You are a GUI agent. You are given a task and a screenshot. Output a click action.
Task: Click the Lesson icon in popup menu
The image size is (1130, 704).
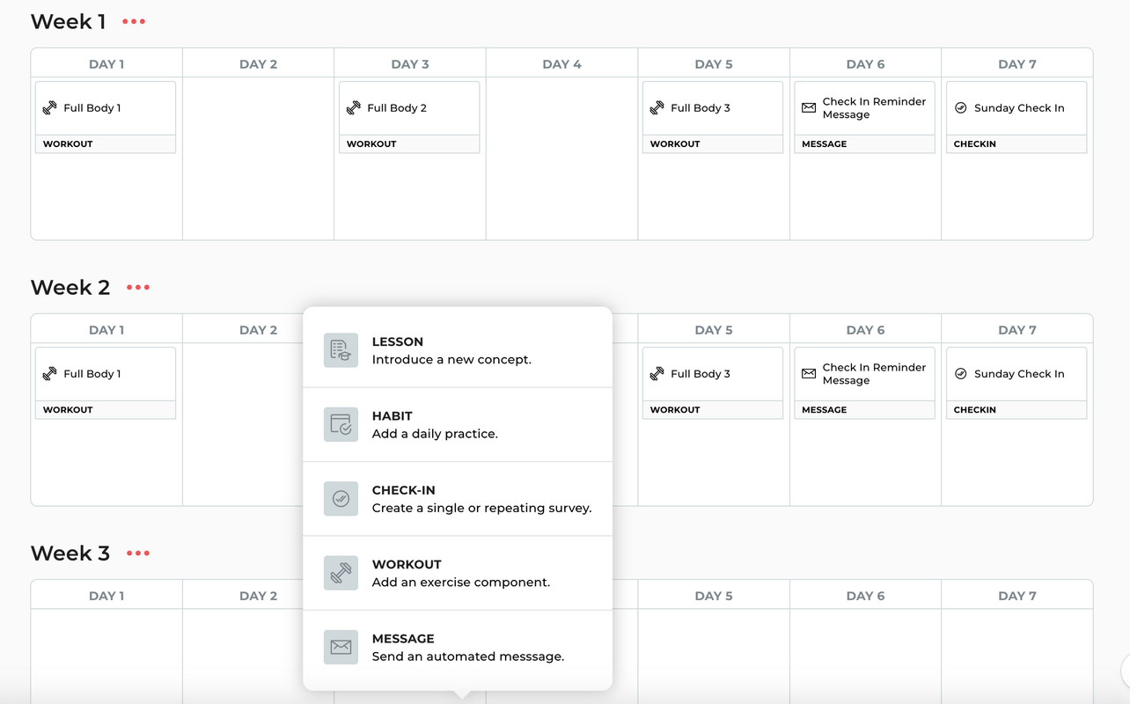pyautogui.click(x=341, y=350)
